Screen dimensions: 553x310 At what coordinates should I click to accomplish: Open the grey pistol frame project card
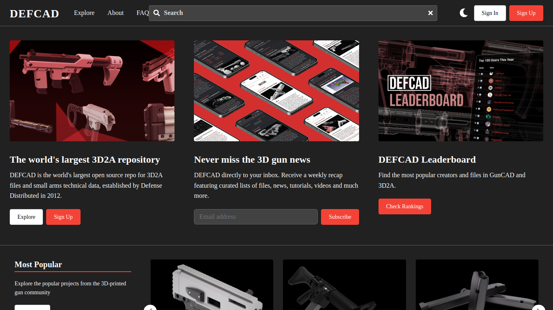(212, 285)
